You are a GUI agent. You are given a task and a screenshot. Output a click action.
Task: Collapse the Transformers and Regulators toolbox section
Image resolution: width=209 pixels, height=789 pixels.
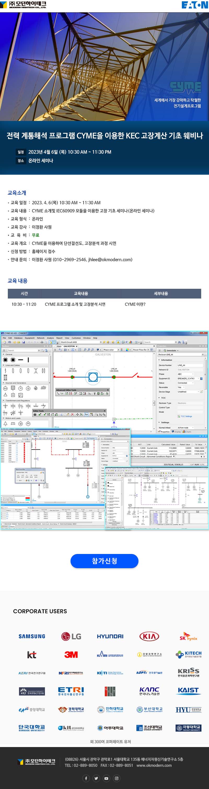click(4, 401)
